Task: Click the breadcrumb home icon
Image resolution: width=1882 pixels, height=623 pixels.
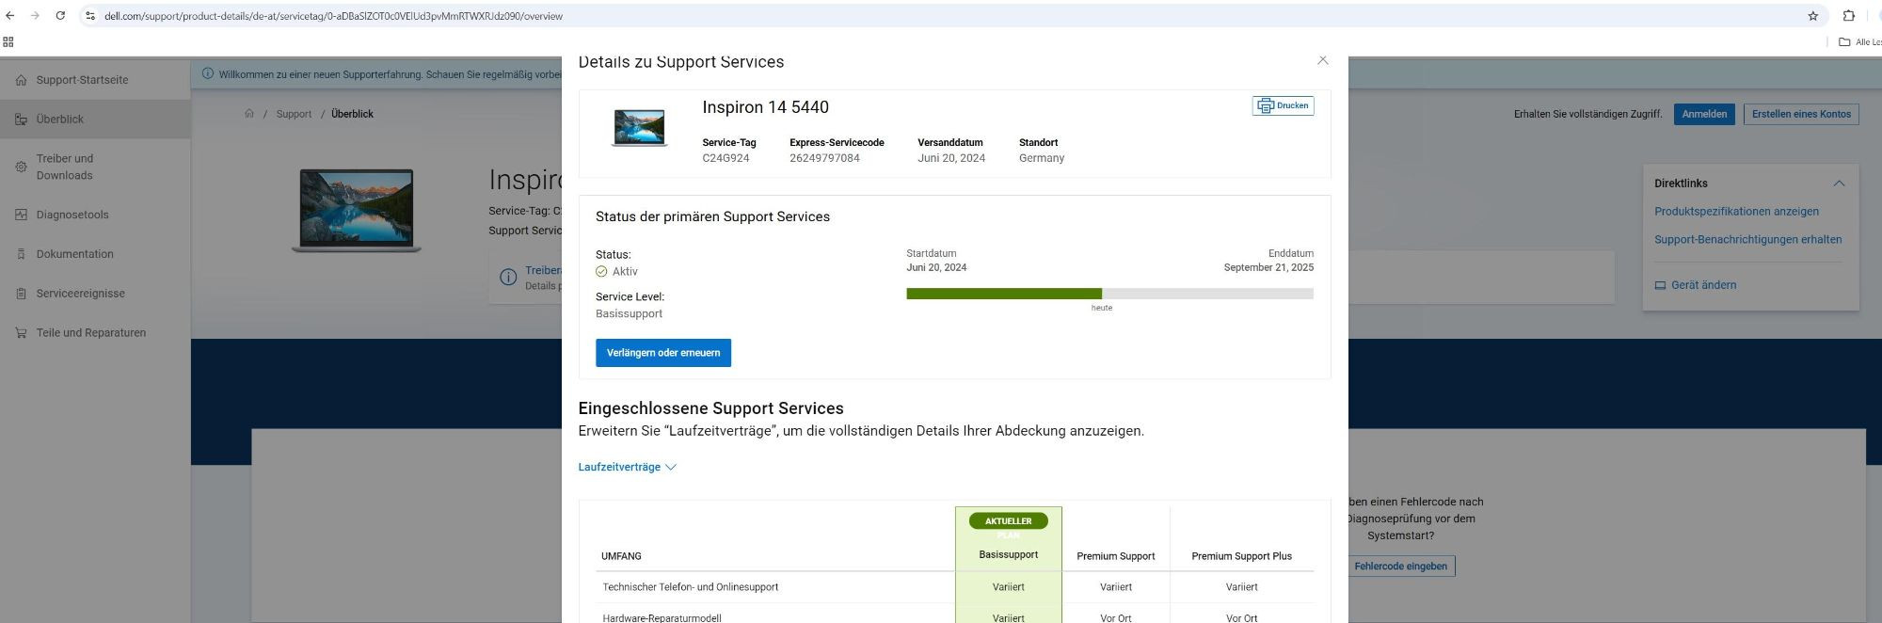Action: click(249, 114)
